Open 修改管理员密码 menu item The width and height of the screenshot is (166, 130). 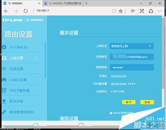click(22, 112)
